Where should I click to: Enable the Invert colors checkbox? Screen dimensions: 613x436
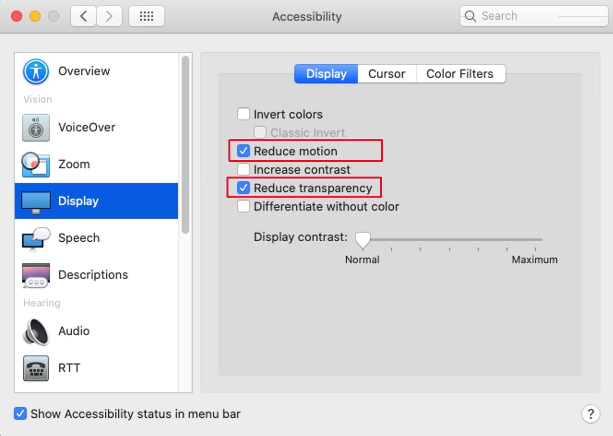[x=244, y=114]
